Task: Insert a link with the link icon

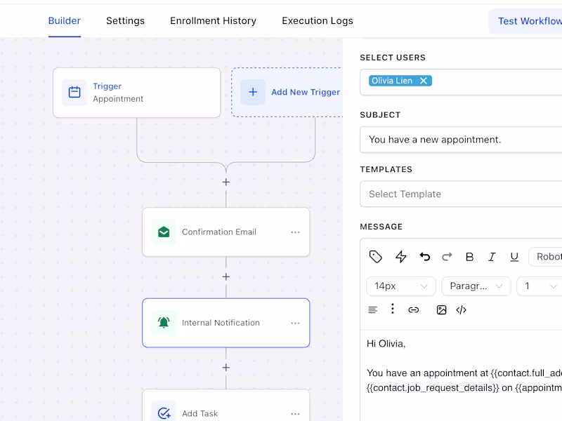Action: [x=414, y=310]
